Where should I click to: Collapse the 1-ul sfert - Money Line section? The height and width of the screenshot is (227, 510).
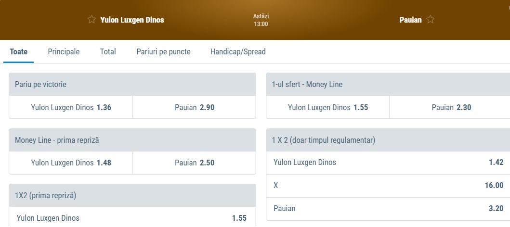[388, 84]
